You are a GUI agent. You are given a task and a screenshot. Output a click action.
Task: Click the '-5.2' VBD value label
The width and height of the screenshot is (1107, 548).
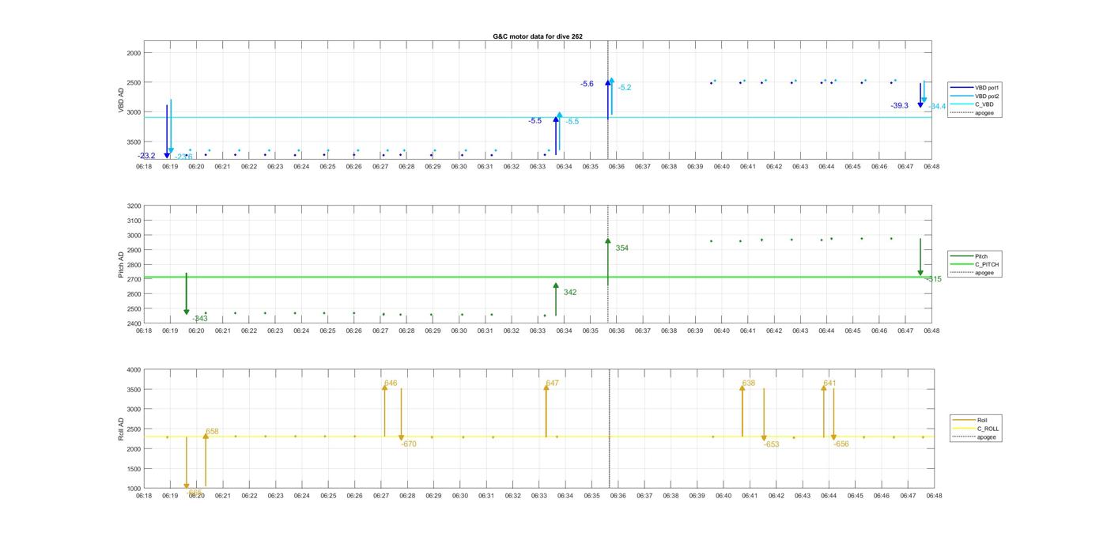625,88
